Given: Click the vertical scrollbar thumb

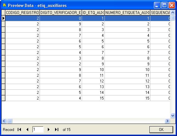Looking at the screenshot, I should pos(173,18).
